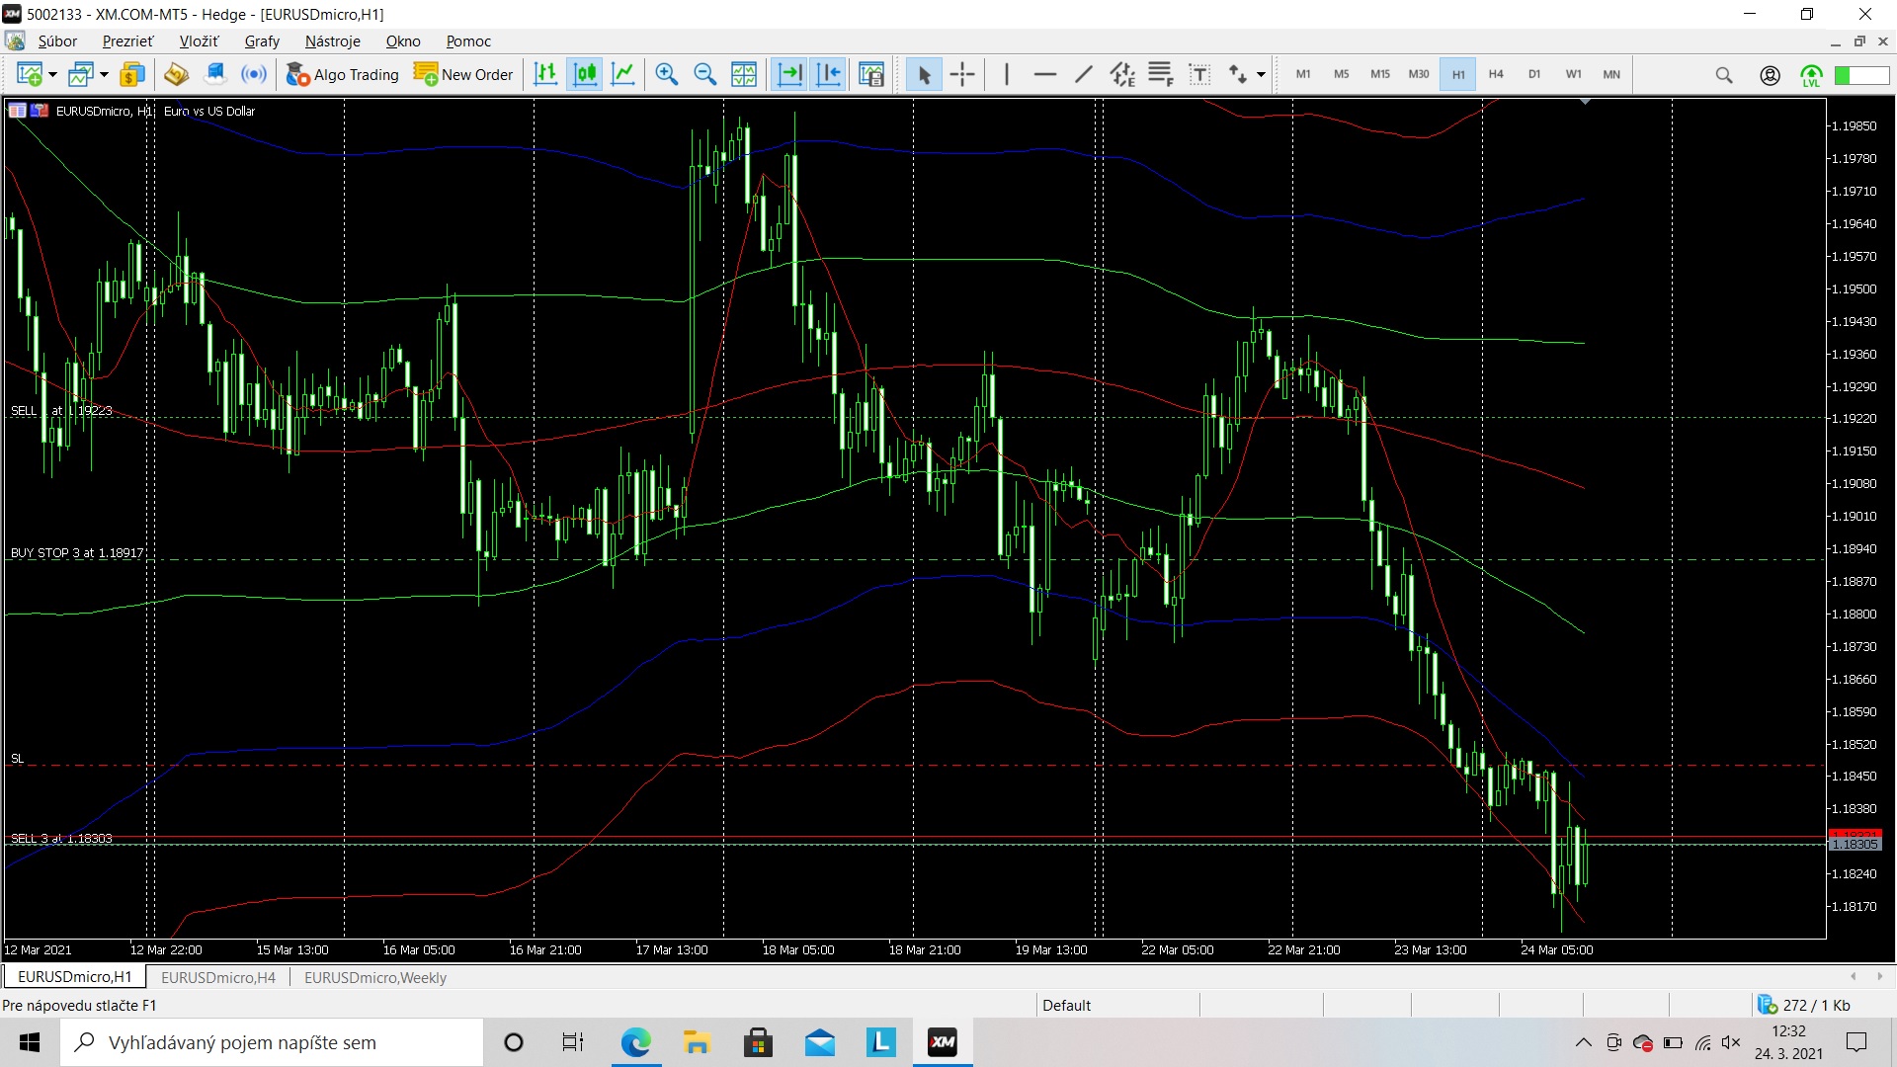Select the Fibonacci retracement tool
Viewport: 1897px width, 1067px height.
pyautogui.click(x=1160, y=74)
